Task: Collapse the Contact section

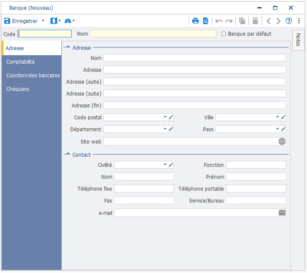Action: point(67,154)
